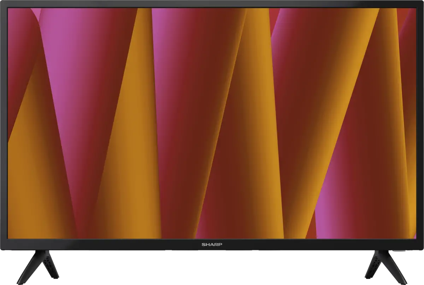The height and width of the screenshot is (285, 424).
Task: Click the bottom bezel left of the SHARP logo
Action: point(106,244)
